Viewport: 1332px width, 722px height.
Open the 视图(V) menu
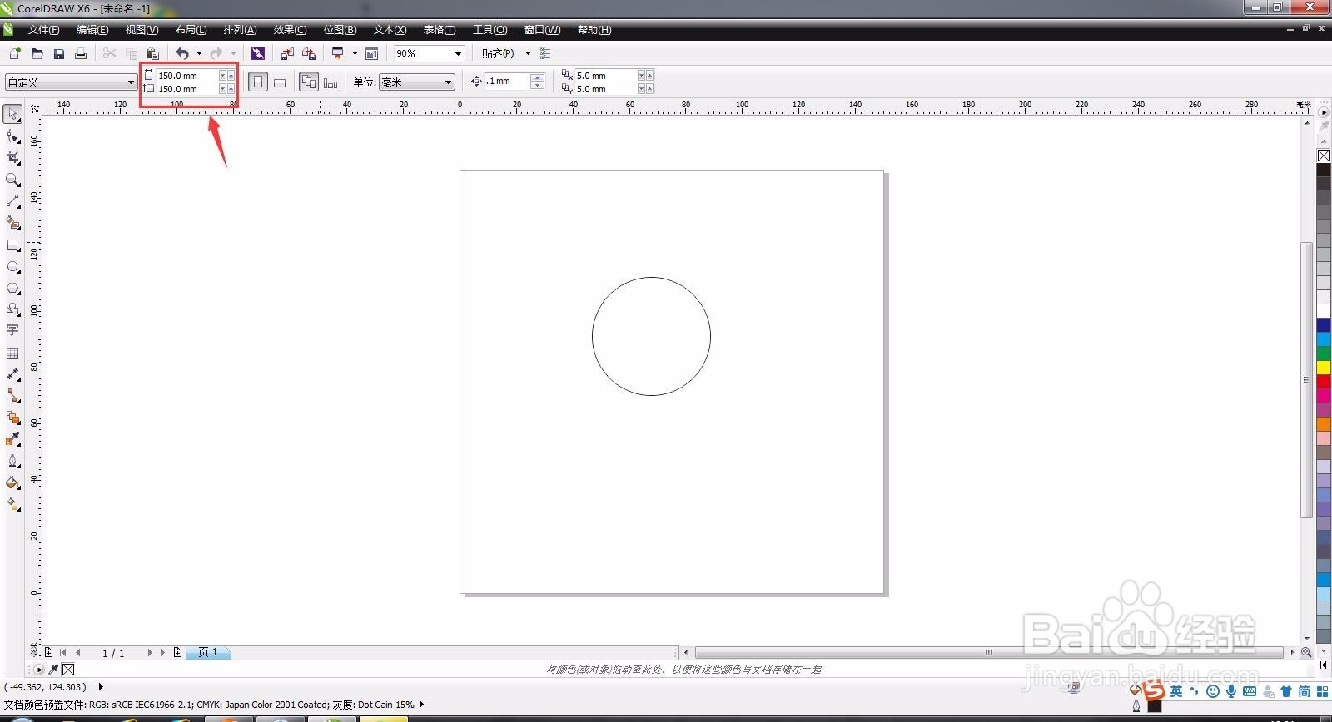[142, 30]
